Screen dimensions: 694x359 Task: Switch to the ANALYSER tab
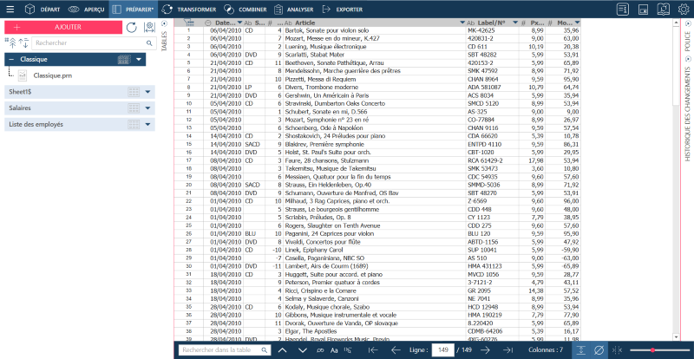294,9
